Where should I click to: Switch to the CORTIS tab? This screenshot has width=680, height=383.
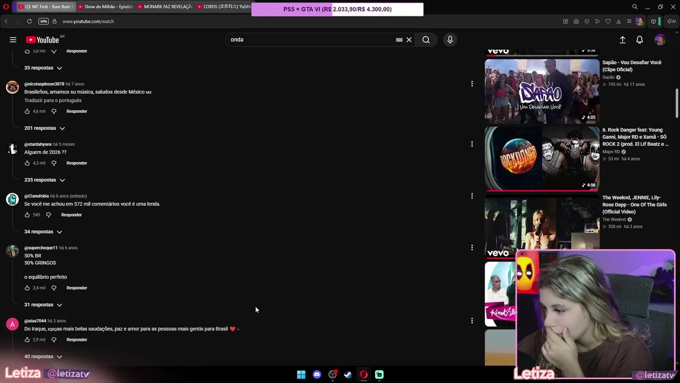tap(223, 7)
